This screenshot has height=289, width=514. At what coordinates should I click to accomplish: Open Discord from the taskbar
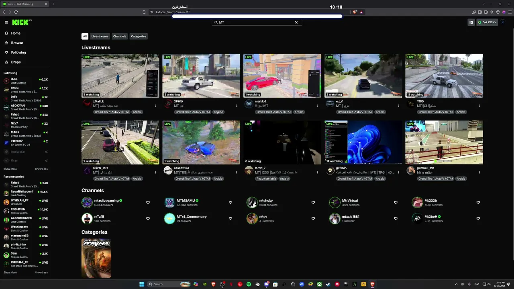pos(266,284)
